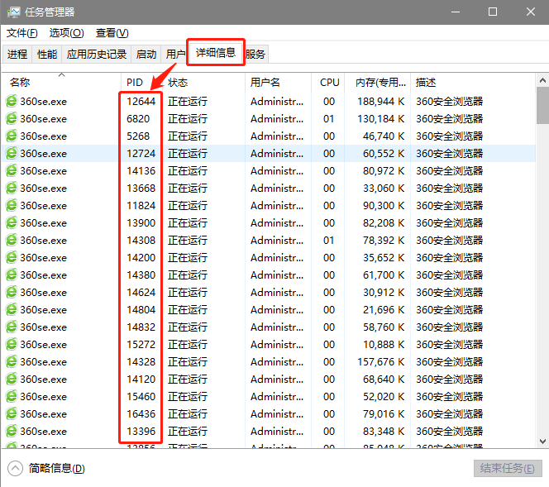This screenshot has width=549, height=487.
Task: Open the 应用历史记录 tab
Action: 96,54
